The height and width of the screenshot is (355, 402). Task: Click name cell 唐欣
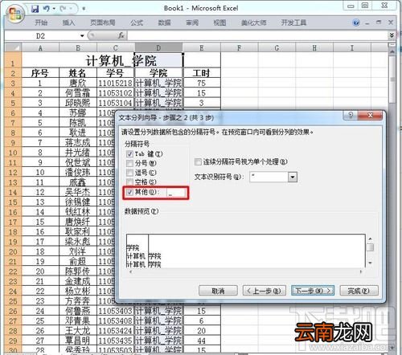tap(78, 83)
